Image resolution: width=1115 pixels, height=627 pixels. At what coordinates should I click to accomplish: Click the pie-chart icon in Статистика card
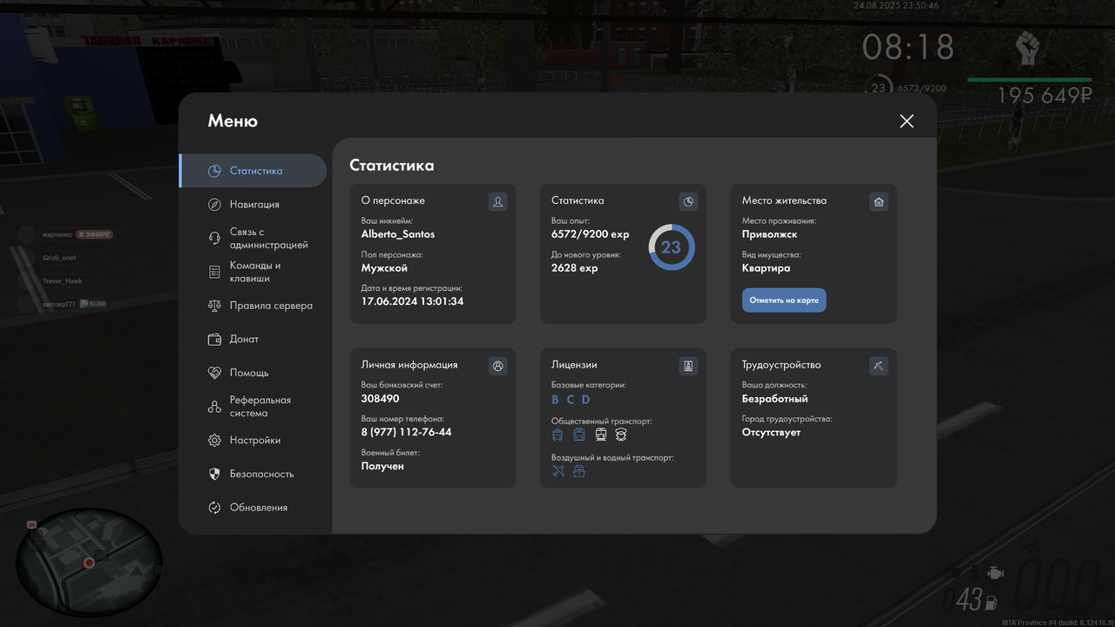pos(688,202)
